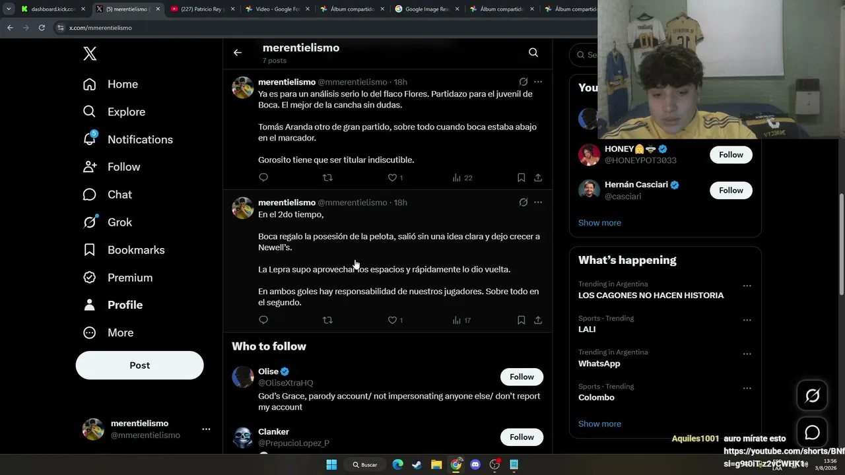
Task: Show more trends under What's happening
Action: click(599, 424)
